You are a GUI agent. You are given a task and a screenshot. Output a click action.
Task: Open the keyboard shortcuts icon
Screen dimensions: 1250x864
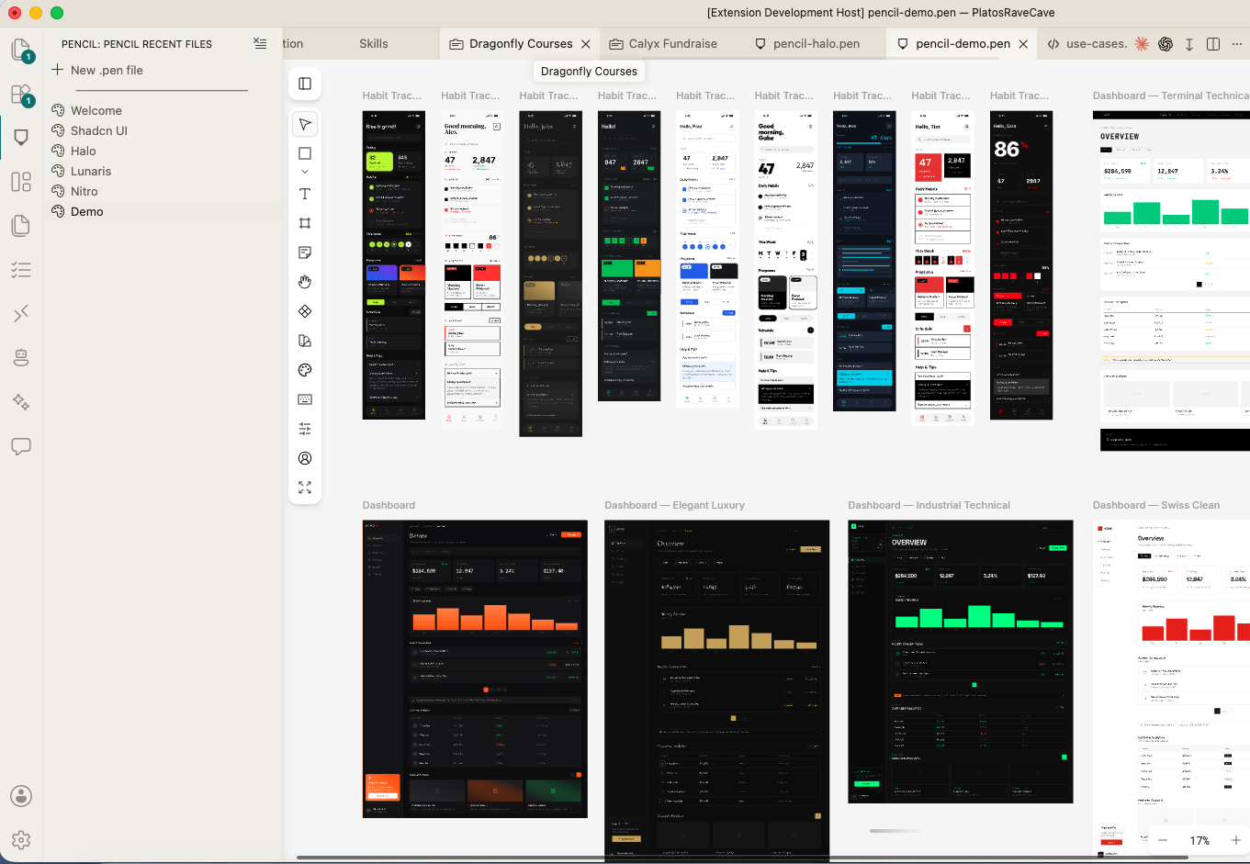(305, 399)
